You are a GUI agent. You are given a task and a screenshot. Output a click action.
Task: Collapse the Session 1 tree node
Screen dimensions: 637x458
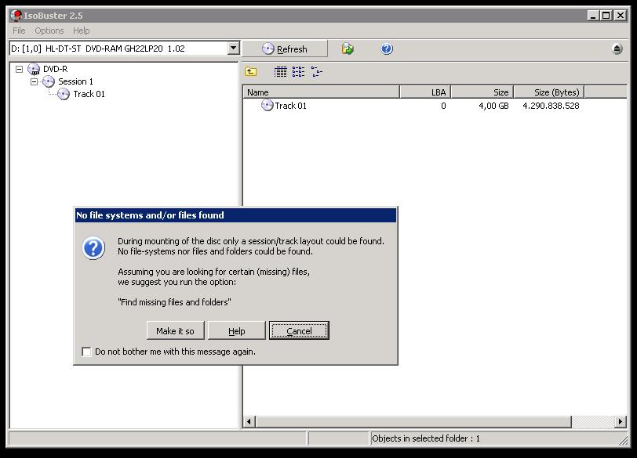click(35, 81)
